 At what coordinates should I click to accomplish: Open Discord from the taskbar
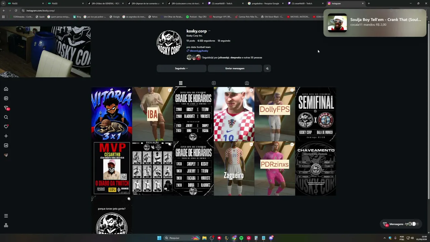[x=271, y=238]
